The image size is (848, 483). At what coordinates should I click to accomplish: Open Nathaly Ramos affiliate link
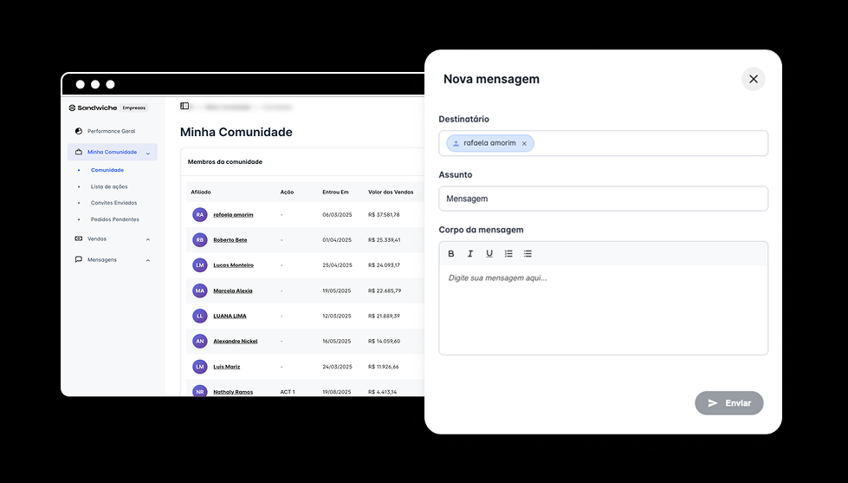[x=233, y=392]
